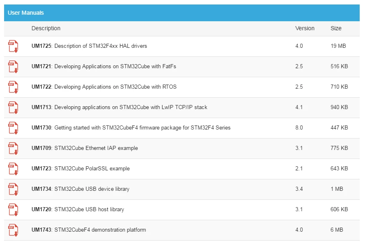Open the UM1723 PDF download icon
The height and width of the screenshot is (248, 365).
point(13,169)
